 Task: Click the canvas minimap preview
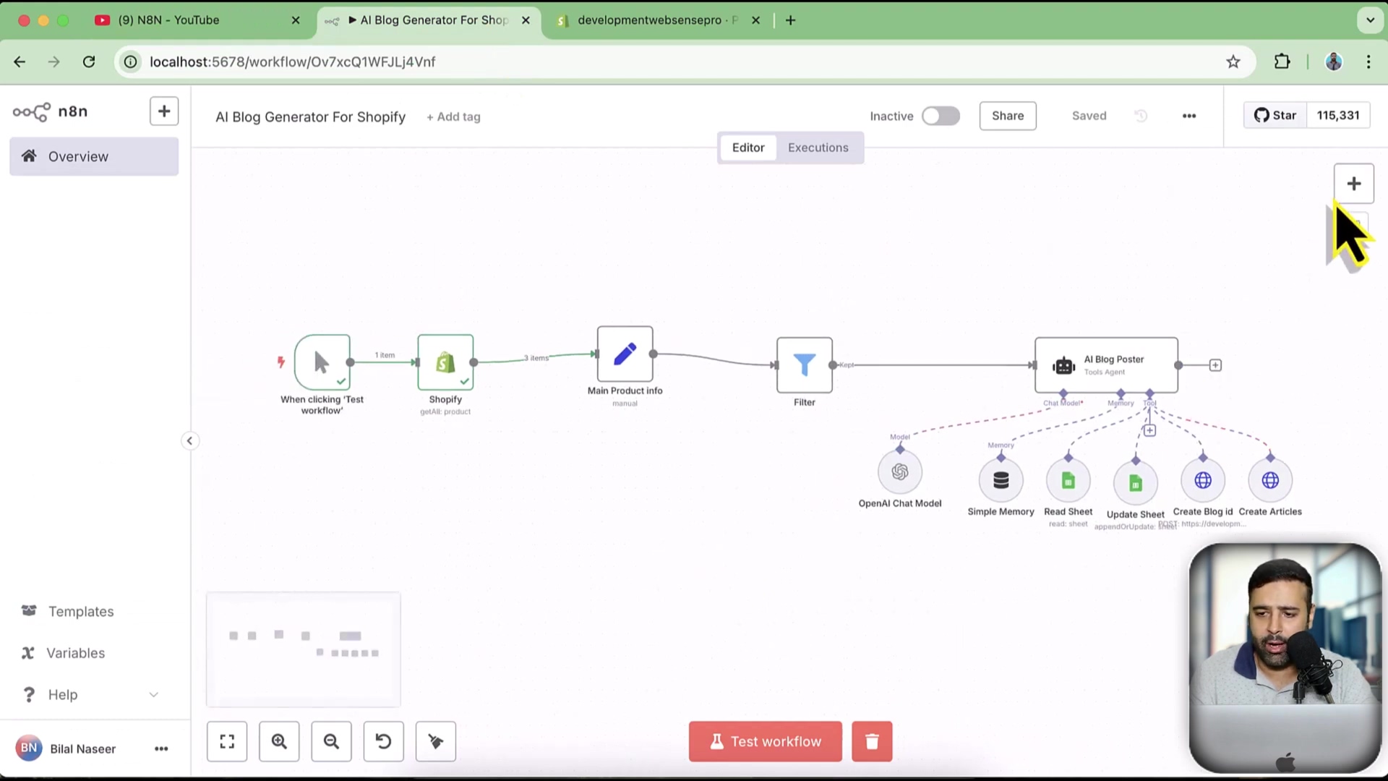click(304, 649)
